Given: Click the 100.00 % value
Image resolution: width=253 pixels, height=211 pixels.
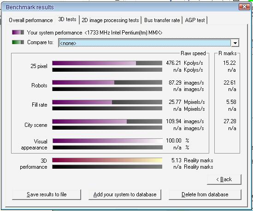Looking at the screenshot, I should pos(177,141).
